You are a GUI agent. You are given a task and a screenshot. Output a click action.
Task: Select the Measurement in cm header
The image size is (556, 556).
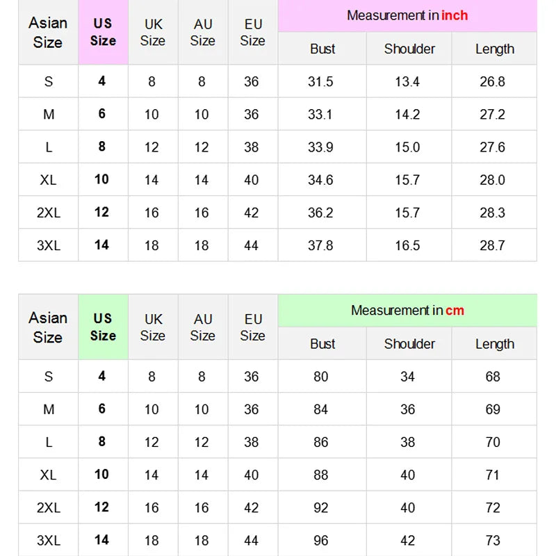point(407,310)
